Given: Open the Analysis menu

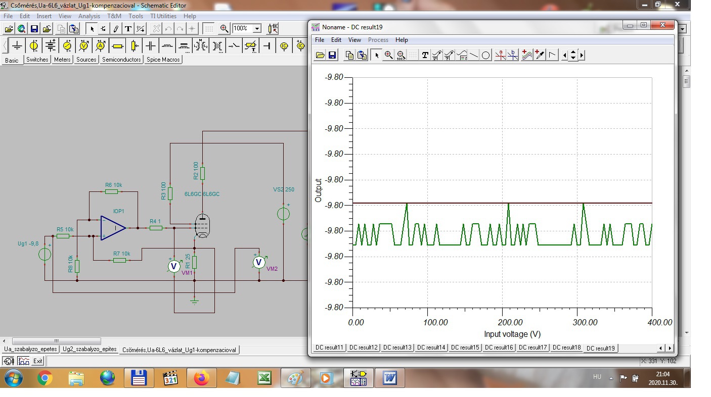Looking at the screenshot, I should [89, 16].
